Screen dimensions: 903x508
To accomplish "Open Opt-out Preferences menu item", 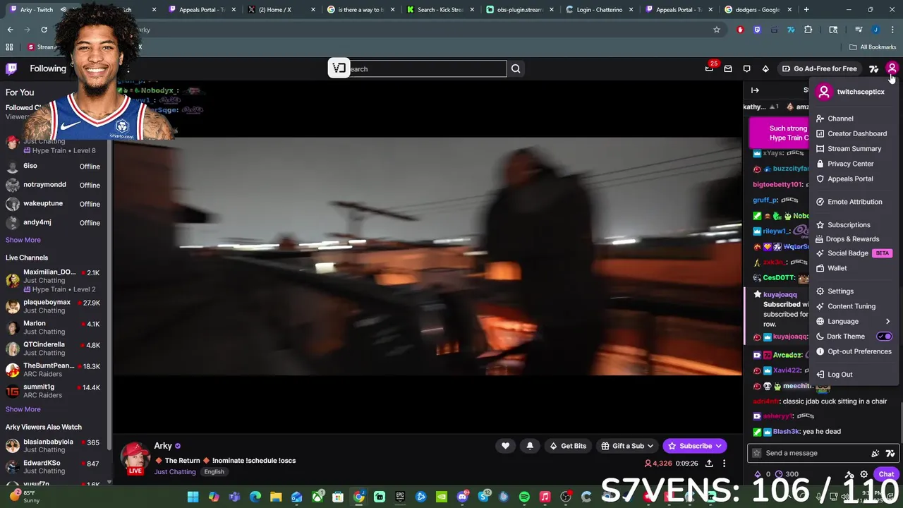I will click(x=854, y=351).
